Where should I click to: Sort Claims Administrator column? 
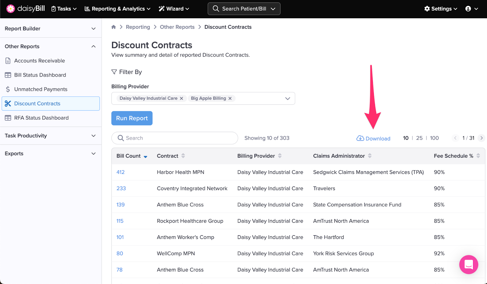370,156
